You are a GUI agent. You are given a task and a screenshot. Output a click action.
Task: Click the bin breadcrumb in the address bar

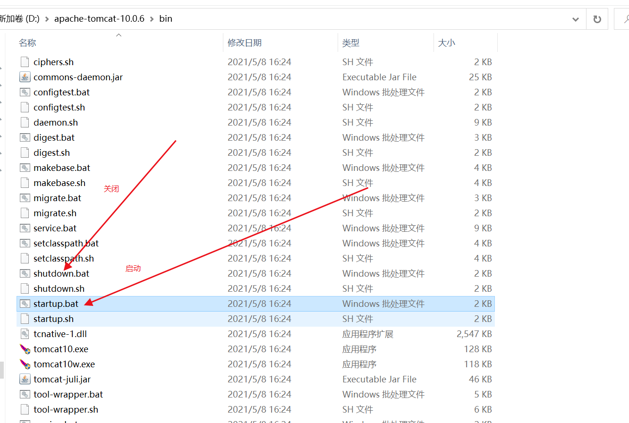(166, 19)
